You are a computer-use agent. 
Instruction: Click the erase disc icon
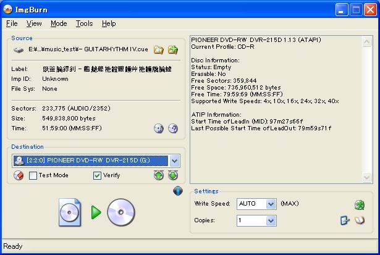point(19,175)
